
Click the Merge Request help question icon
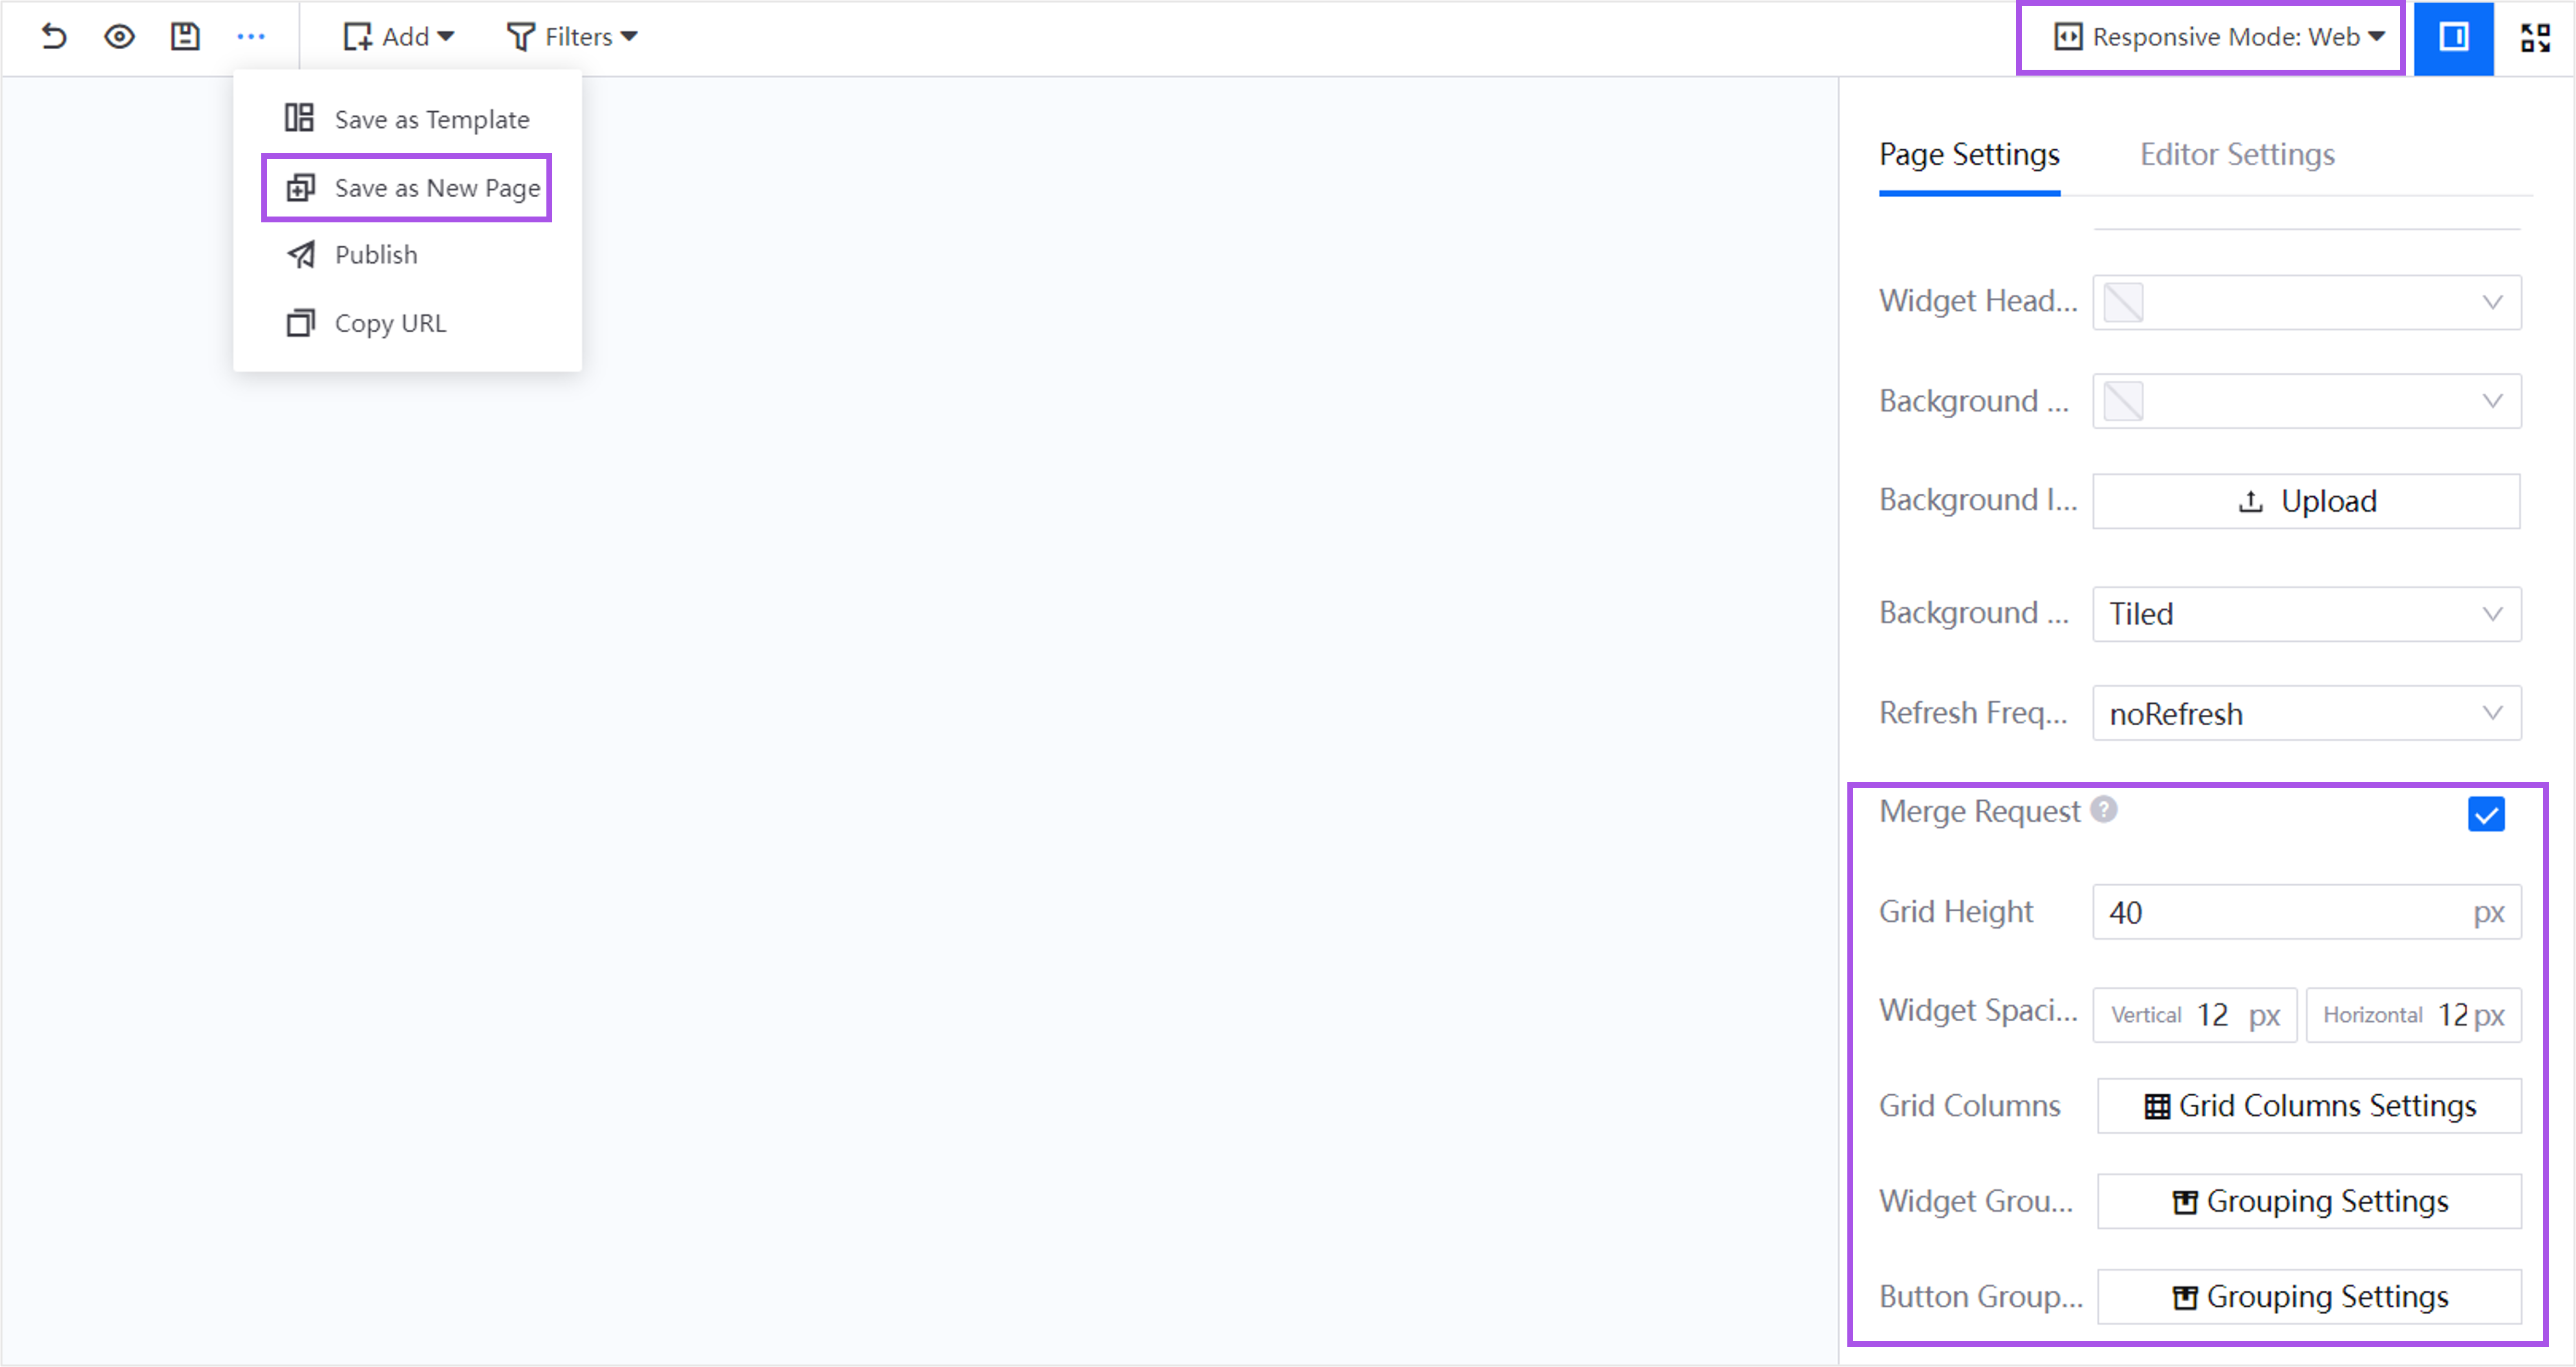click(x=2104, y=809)
